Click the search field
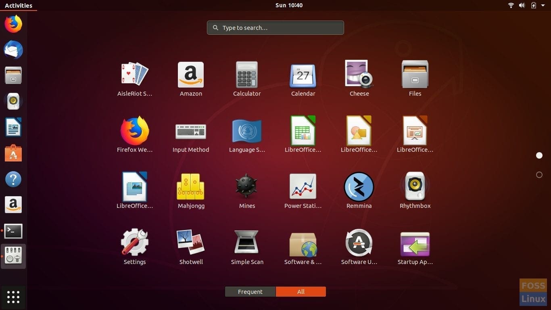551x310 pixels. (x=275, y=28)
